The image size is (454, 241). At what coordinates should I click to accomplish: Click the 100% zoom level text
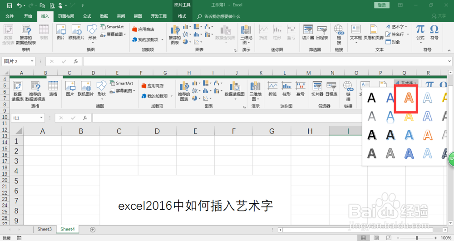(x=446, y=238)
